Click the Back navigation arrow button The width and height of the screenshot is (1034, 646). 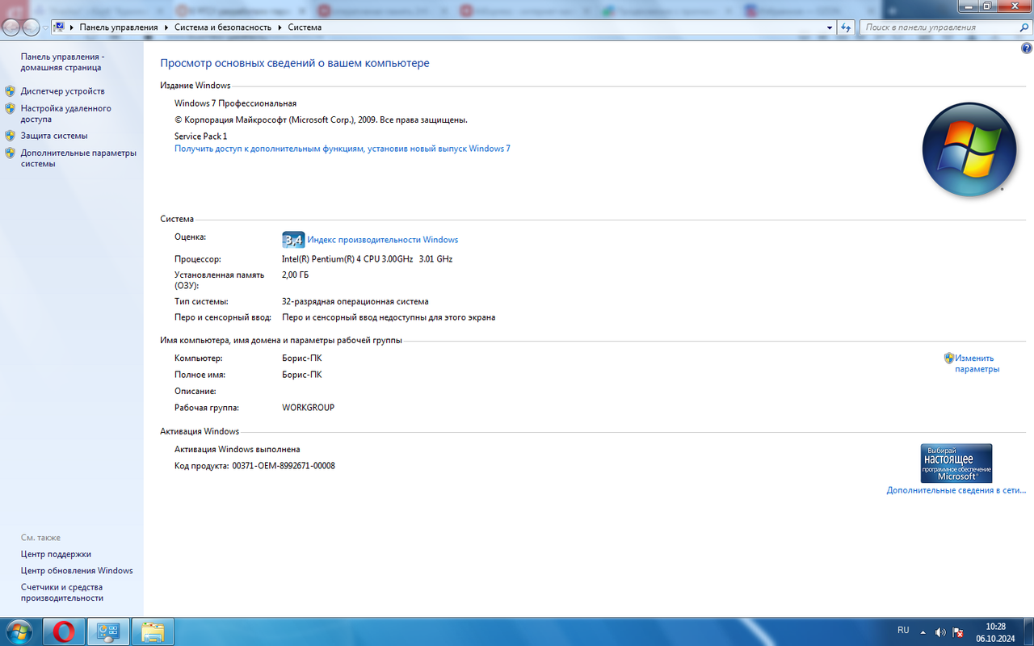pos(11,27)
